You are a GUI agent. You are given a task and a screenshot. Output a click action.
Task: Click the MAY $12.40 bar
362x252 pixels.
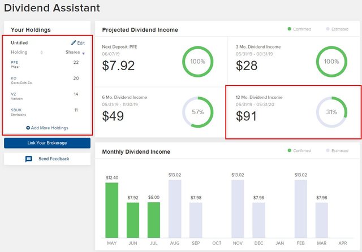click(x=112, y=210)
